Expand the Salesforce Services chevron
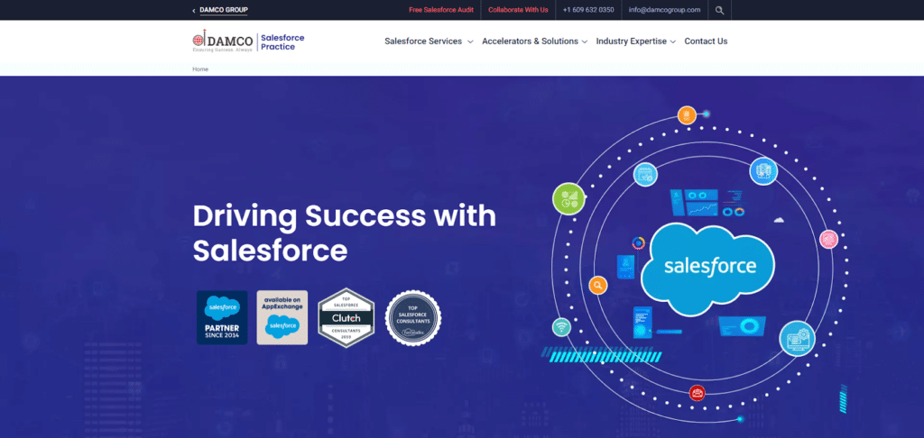This screenshot has width=924, height=438. coord(470,41)
